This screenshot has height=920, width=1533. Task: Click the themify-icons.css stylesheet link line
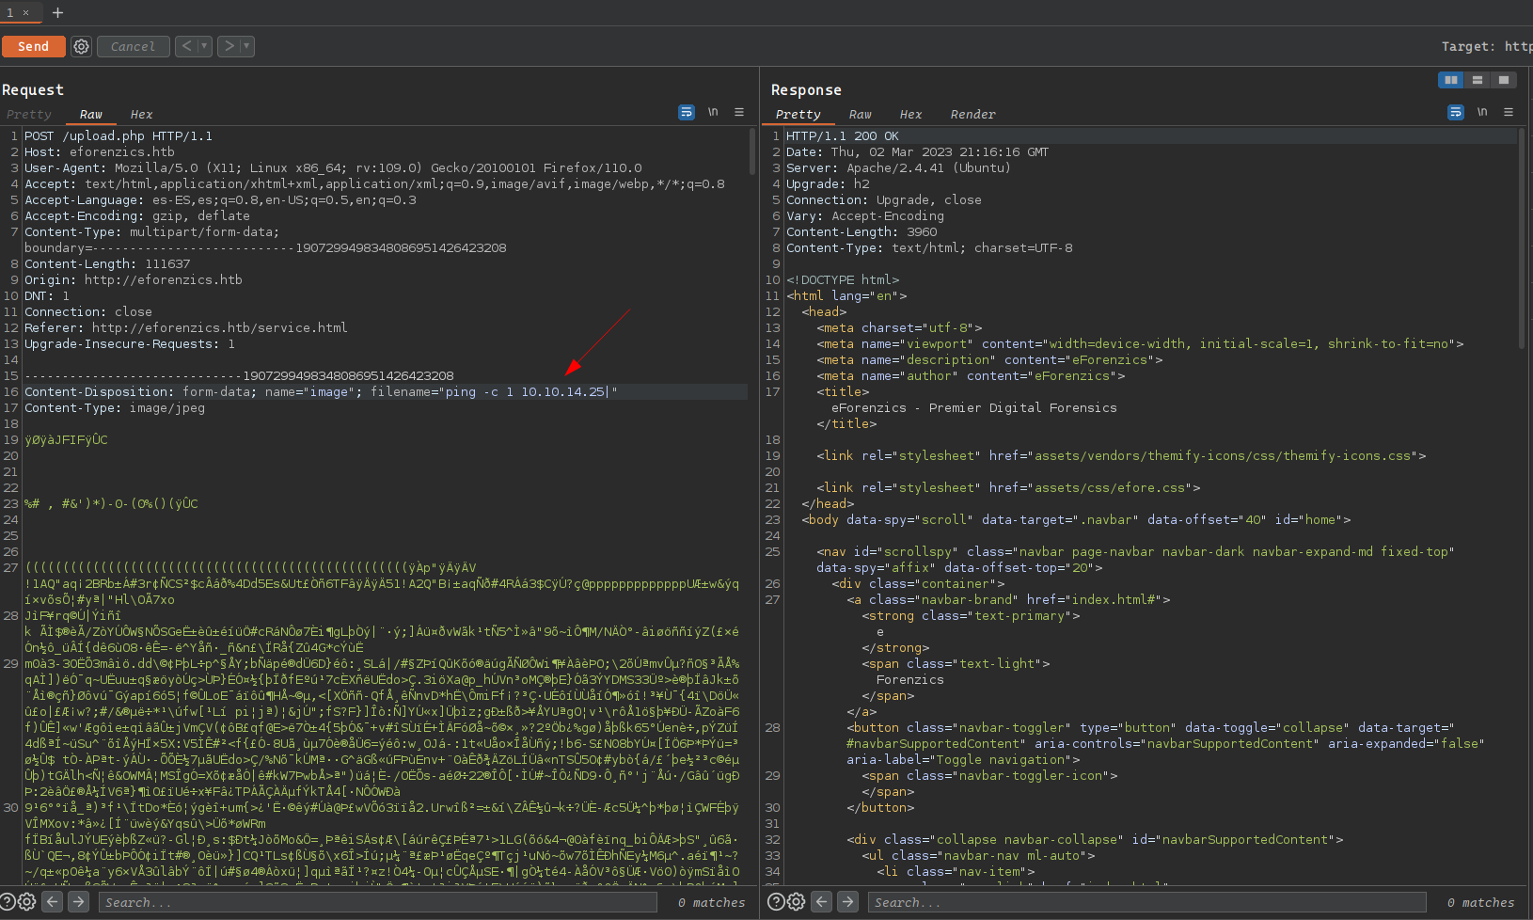click(x=1121, y=455)
